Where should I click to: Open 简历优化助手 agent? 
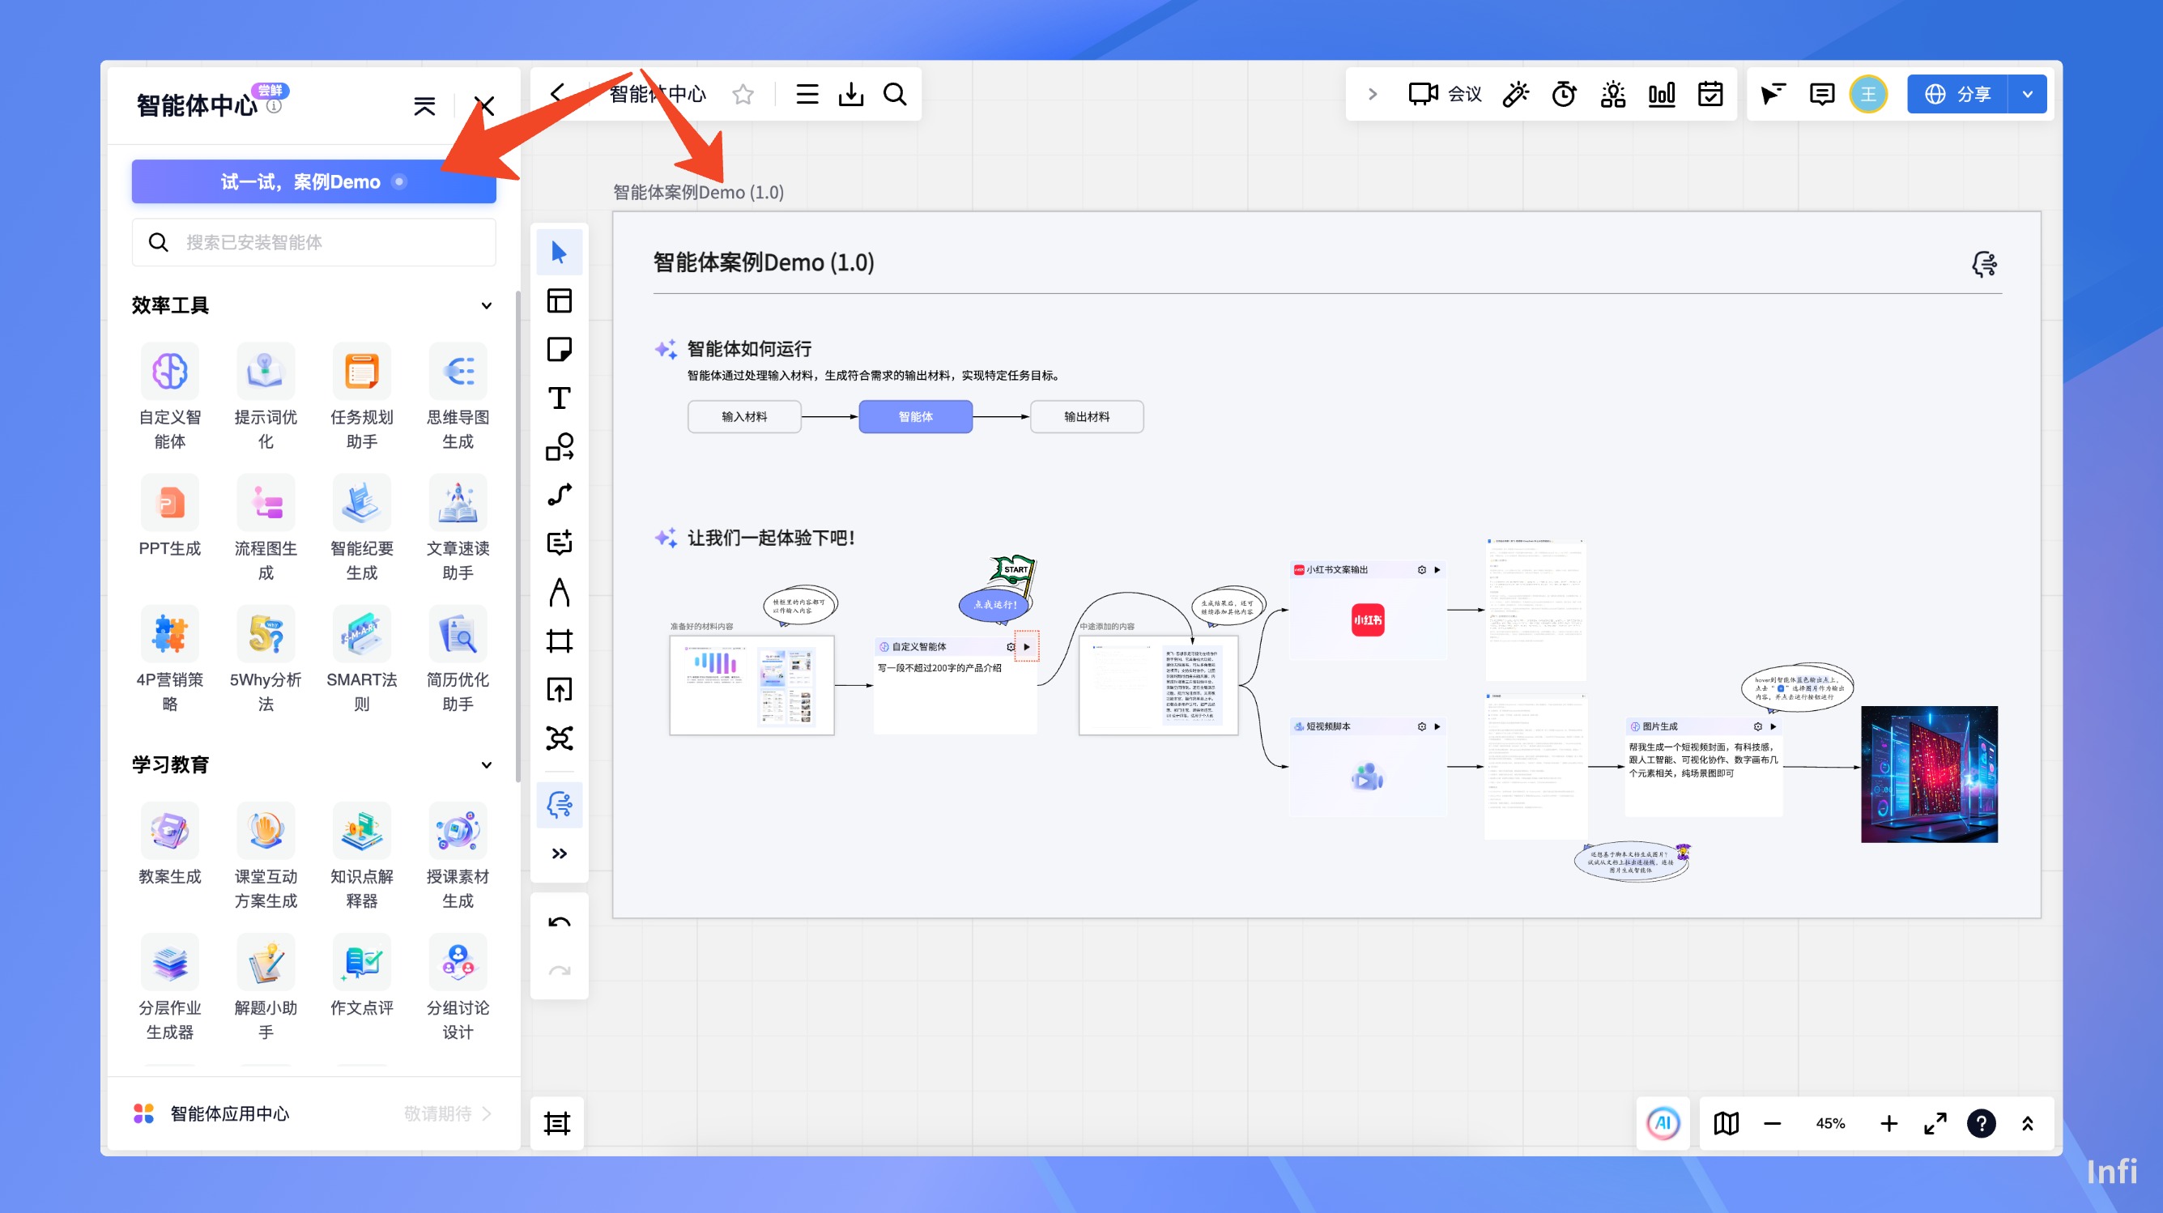click(458, 660)
